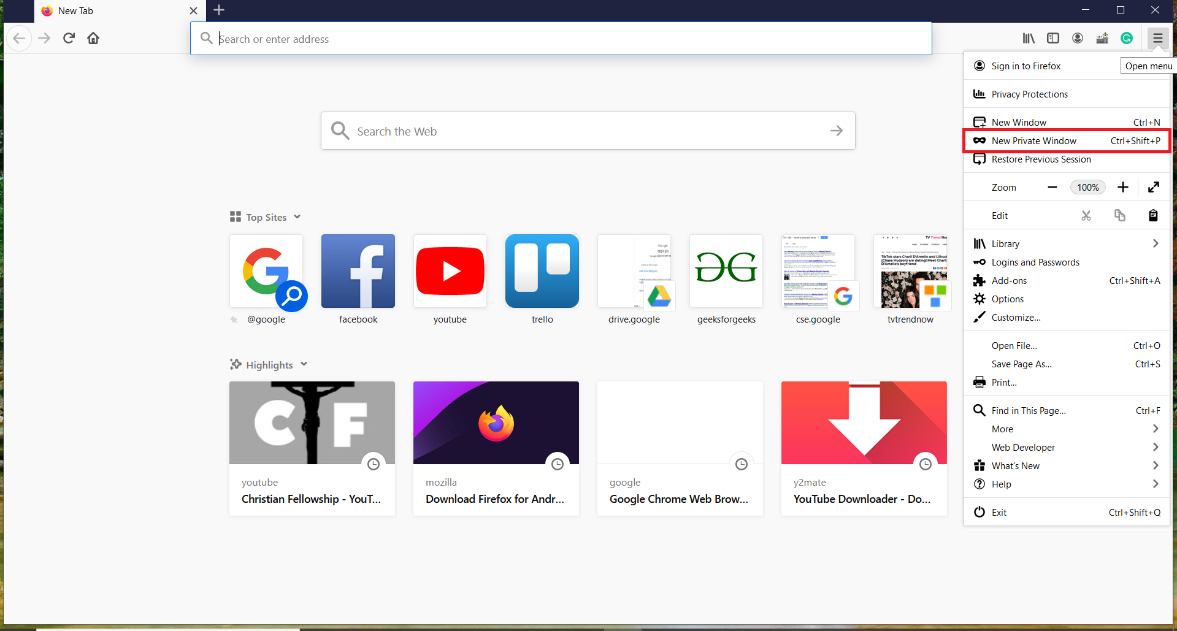Toggle the sidebar view icon
The width and height of the screenshot is (1177, 631).
click(x=1053, y=38)
